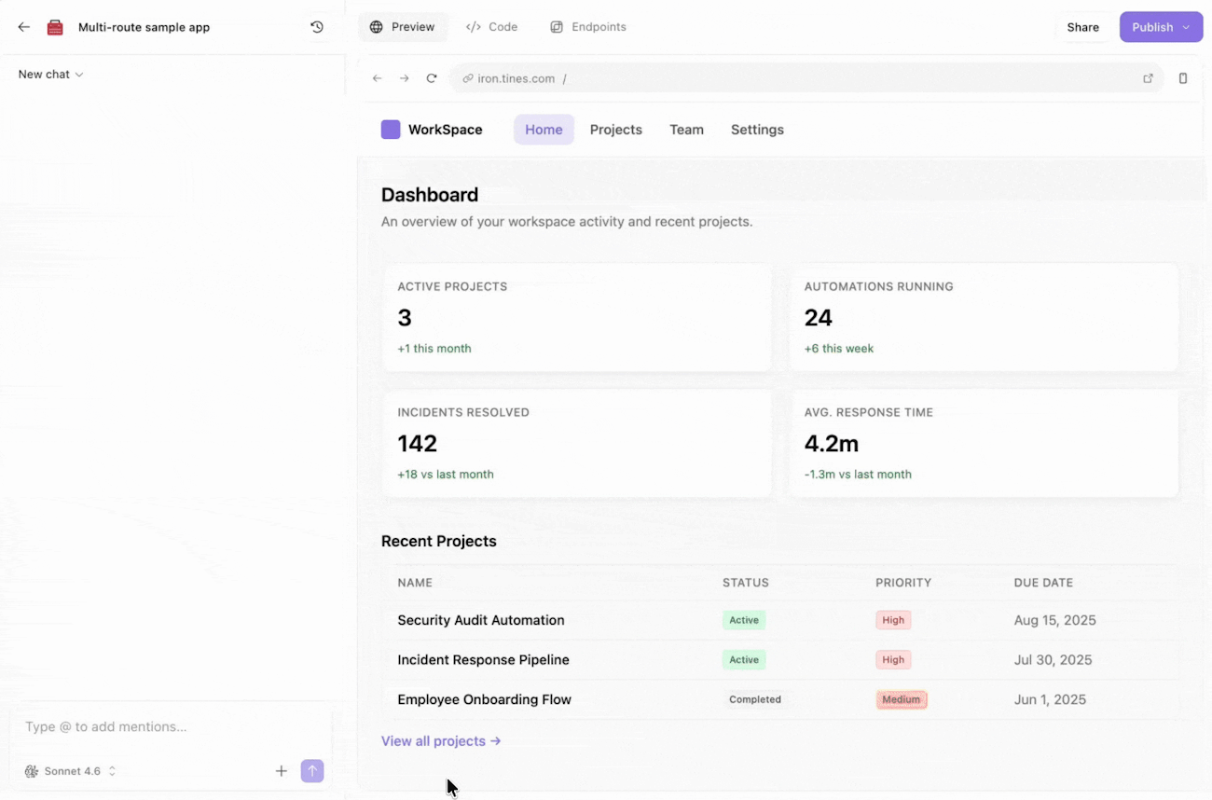
Task: Expand the New chat dropdown
Action: 51,75
